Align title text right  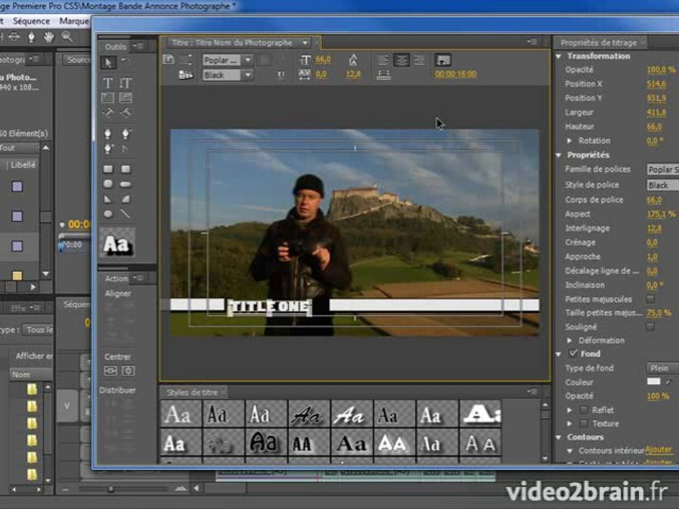[x=419, y=60]
